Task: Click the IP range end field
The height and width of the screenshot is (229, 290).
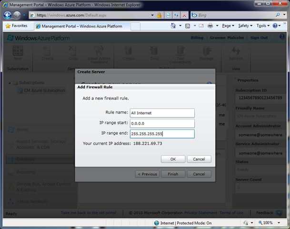Action: point(162,134)
